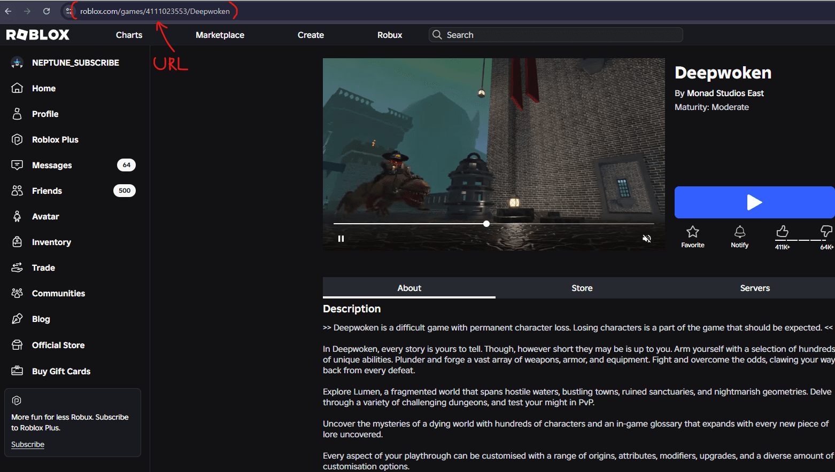Favorite Deepwoken with the star icon
Image resolution: width=835 pixels, height=472 pixels.
693,231
